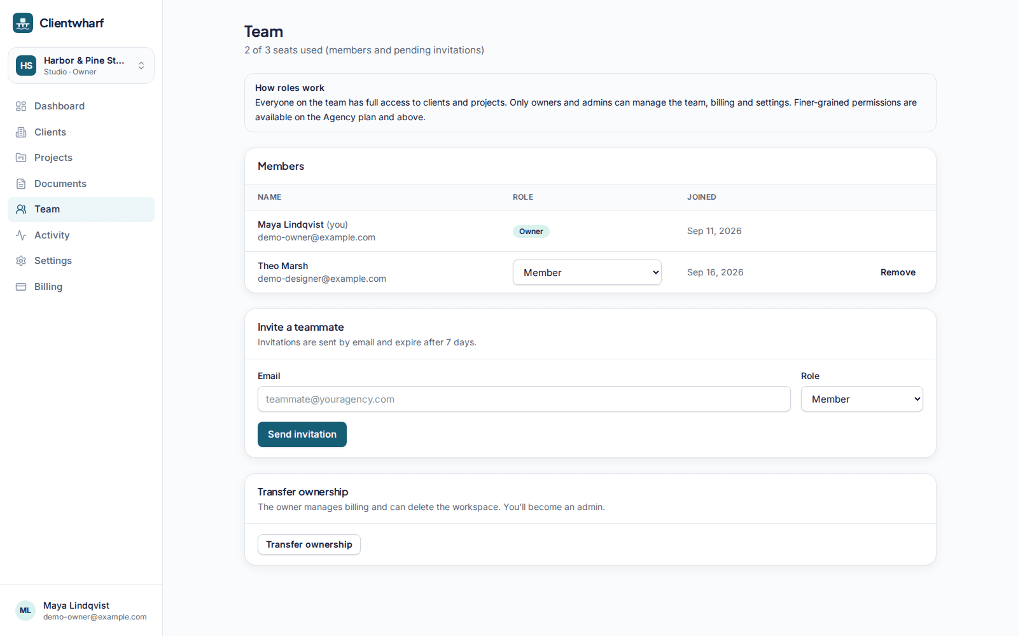Click the HS workspace avatar badge
The height and width of the screenshot is (636, 1018).
[26, 66]
